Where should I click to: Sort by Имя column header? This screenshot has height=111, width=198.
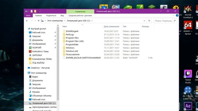click(x=65, y=27)
